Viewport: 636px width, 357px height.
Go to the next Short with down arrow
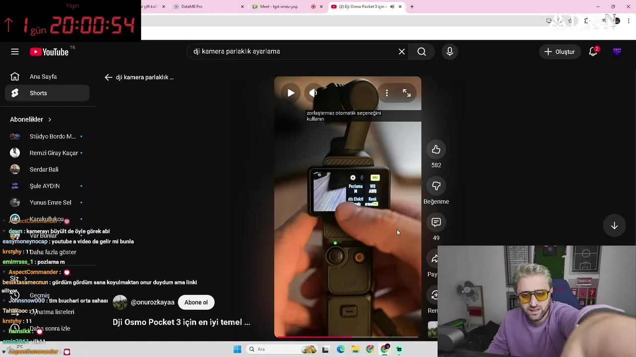click(x=614, y=226)
